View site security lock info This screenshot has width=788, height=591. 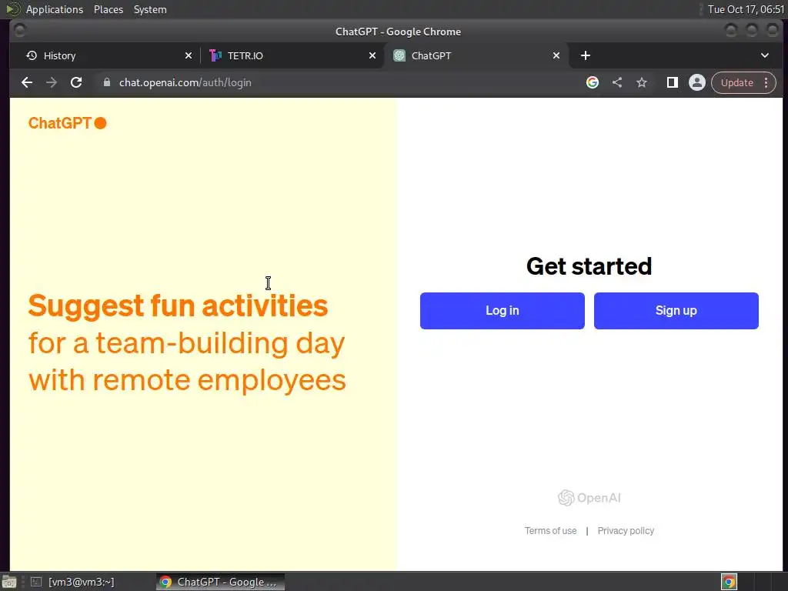[x=106, y=82]
